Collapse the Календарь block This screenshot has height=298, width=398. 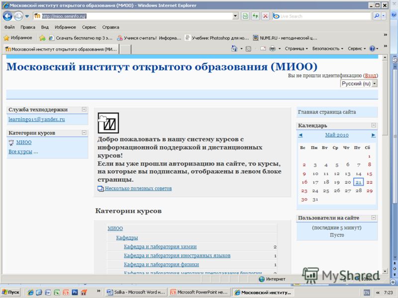point(374,125)
